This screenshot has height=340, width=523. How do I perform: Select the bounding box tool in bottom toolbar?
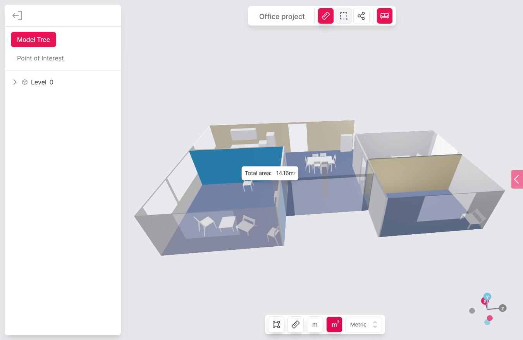pos(276,324)
